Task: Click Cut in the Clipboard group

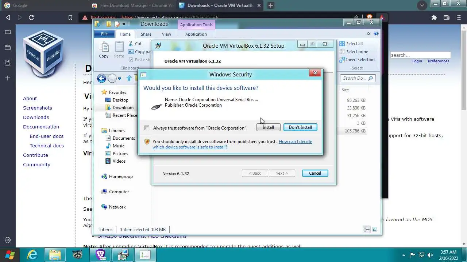Action: coord(135,44)
